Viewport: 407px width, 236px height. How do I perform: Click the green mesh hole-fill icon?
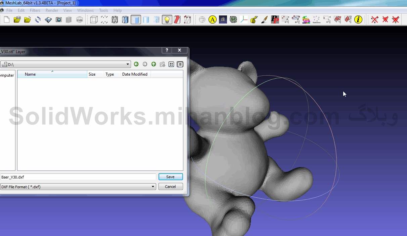click(233, 20)
